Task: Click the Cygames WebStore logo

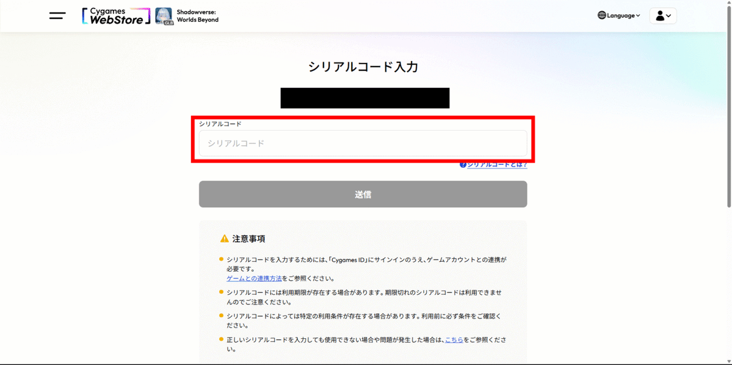Action: 116,16
